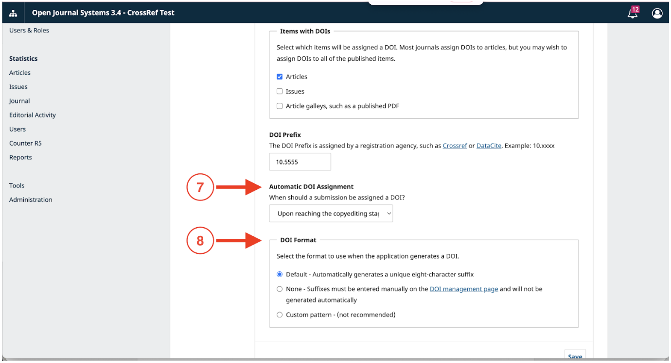Image resolution: width=671 pixels, height=363 pixels.
Task: Check the Article galleys checkbox
Action: (280, 106)
